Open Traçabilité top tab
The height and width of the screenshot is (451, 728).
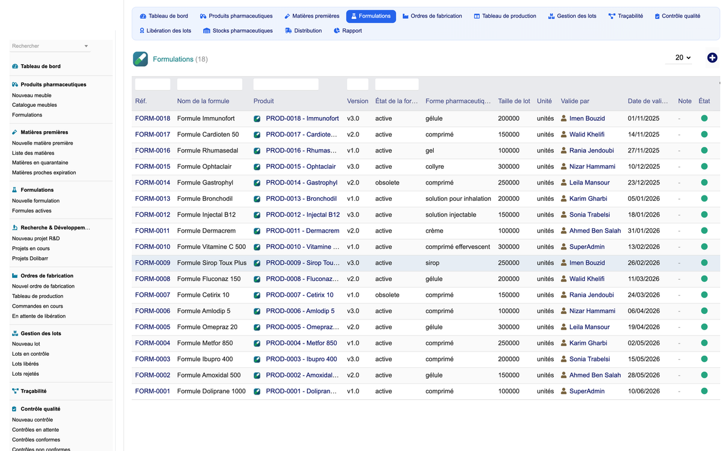tap(625, 16)
